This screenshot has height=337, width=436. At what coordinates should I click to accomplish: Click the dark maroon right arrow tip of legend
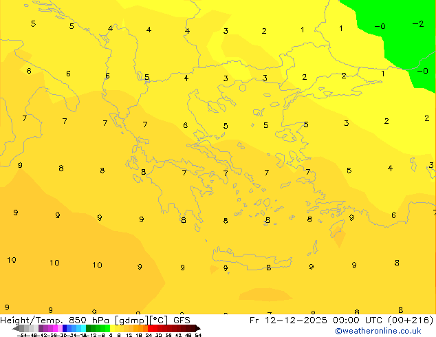pos(198,328)
